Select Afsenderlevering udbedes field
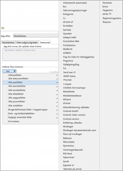 76,107
